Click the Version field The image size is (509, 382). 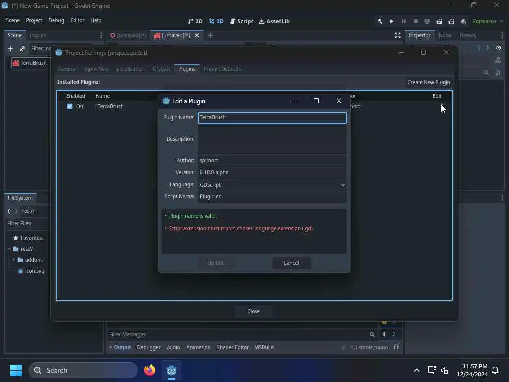272,172
